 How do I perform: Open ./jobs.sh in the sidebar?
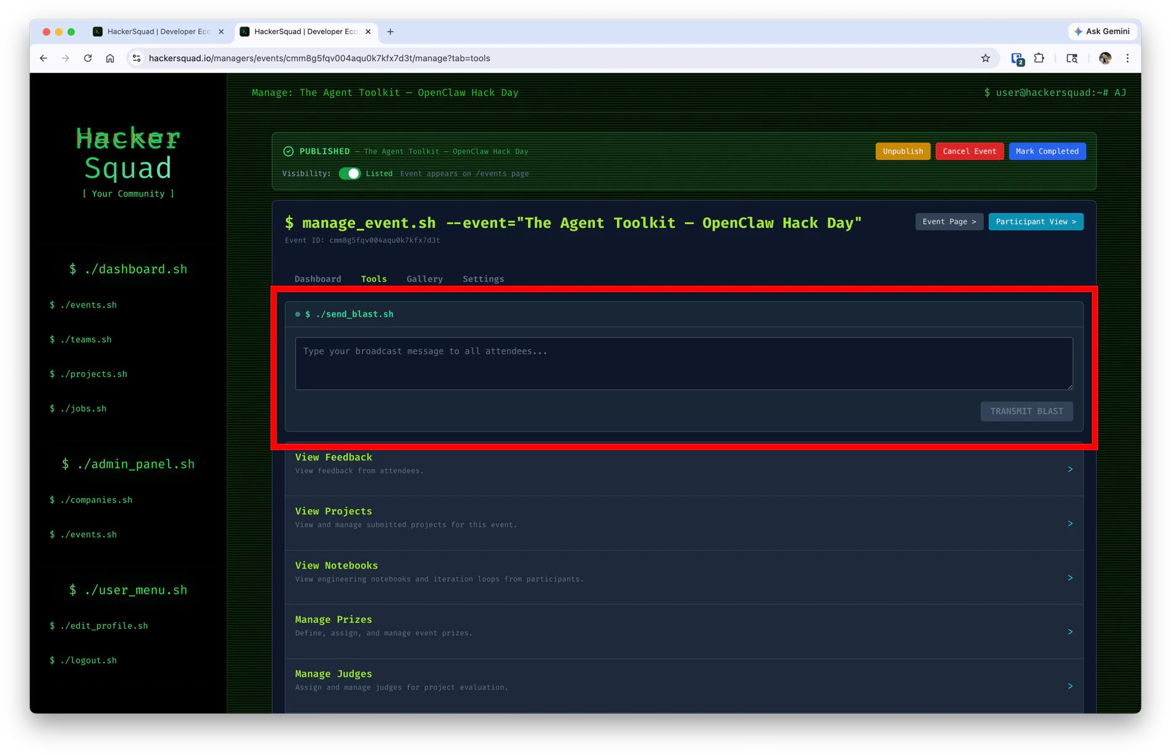[78, 409]
